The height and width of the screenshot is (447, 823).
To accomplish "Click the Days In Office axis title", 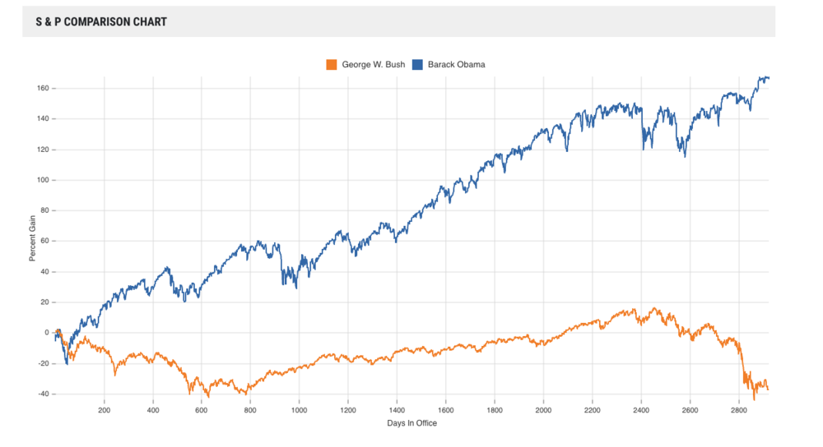I will pos(410,423).
